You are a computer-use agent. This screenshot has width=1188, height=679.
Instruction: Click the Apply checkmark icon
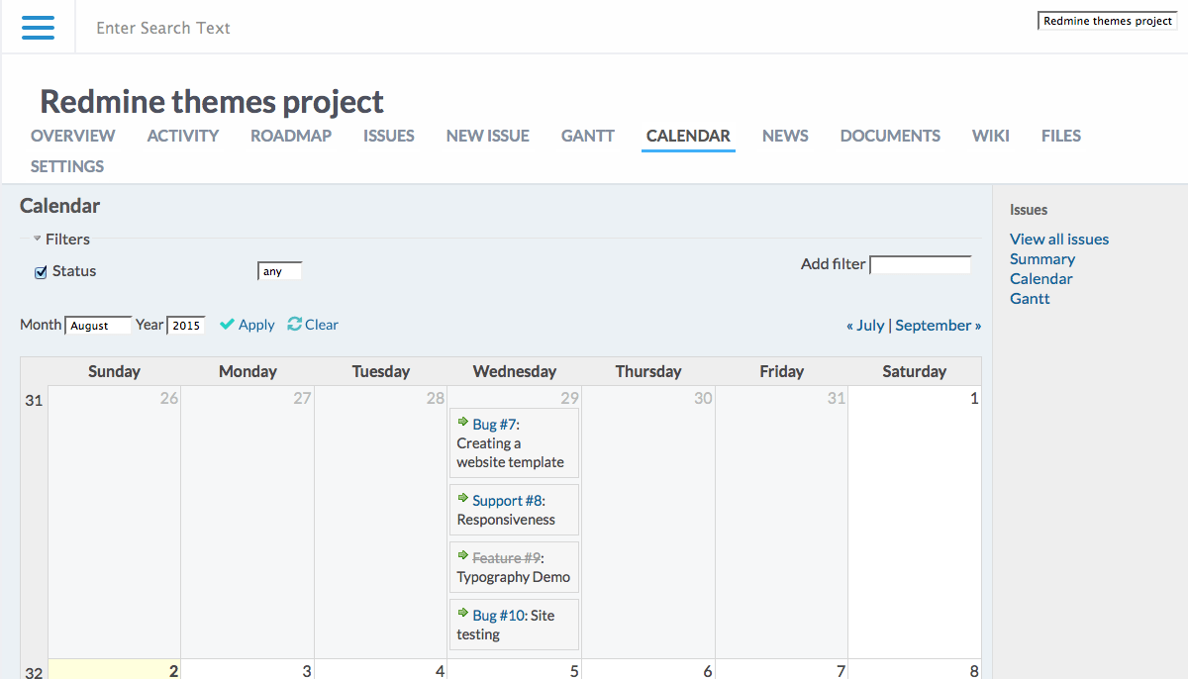click(227, 324)
